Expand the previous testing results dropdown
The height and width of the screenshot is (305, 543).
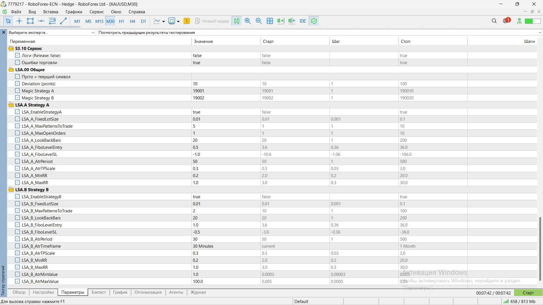pyautogui.click(x=540, y=32)
